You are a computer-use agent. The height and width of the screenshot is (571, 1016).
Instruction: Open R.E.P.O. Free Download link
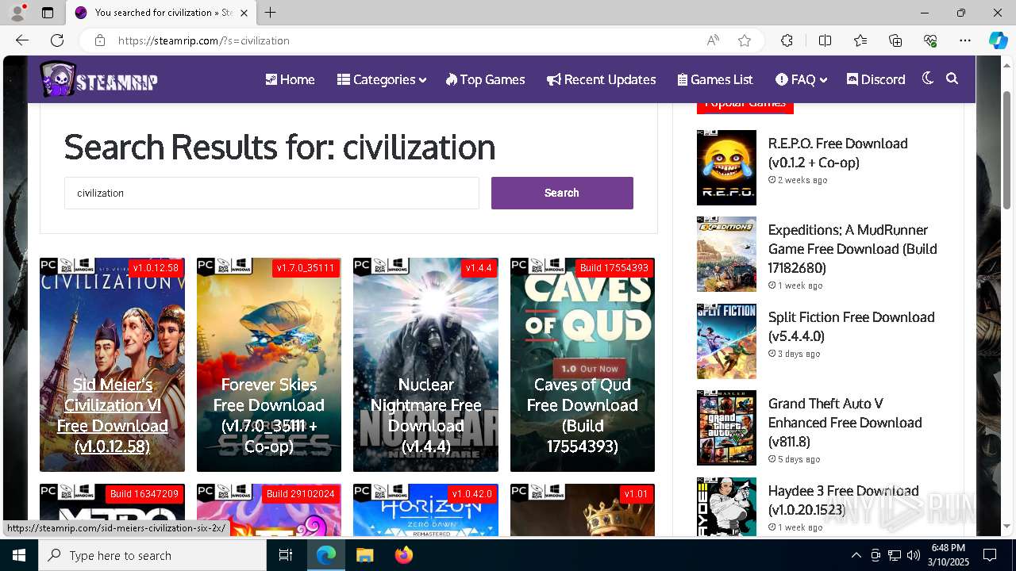click(837, 153)
